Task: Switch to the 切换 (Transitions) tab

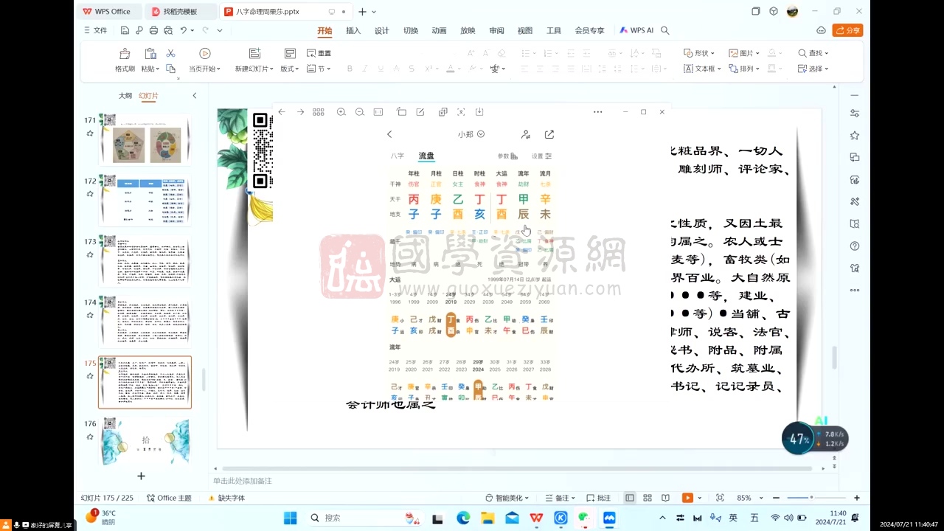Action: tap(411, 30)
